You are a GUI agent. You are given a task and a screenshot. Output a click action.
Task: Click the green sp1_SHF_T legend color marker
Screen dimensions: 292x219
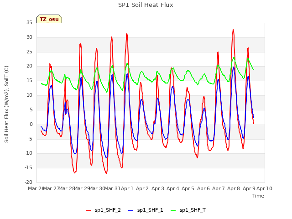[173, 211]
